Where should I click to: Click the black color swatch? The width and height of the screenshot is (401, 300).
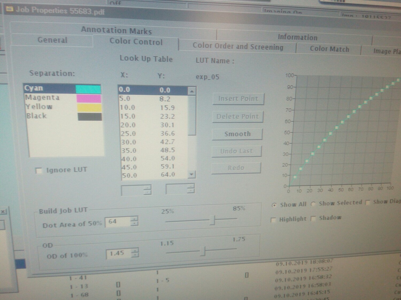click(x=90, y=117)
